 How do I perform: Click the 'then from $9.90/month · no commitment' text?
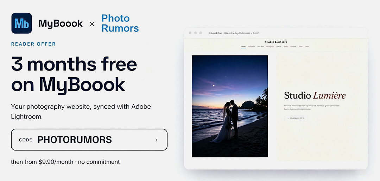(65, 162)
